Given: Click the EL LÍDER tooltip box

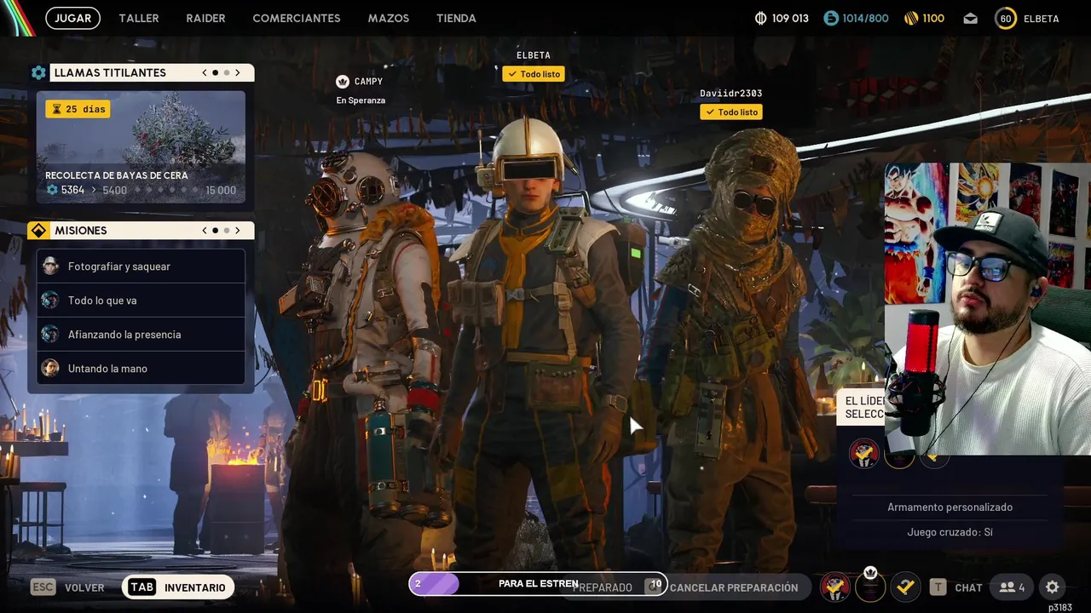Looking at the screenshot, I should [862, 407].
